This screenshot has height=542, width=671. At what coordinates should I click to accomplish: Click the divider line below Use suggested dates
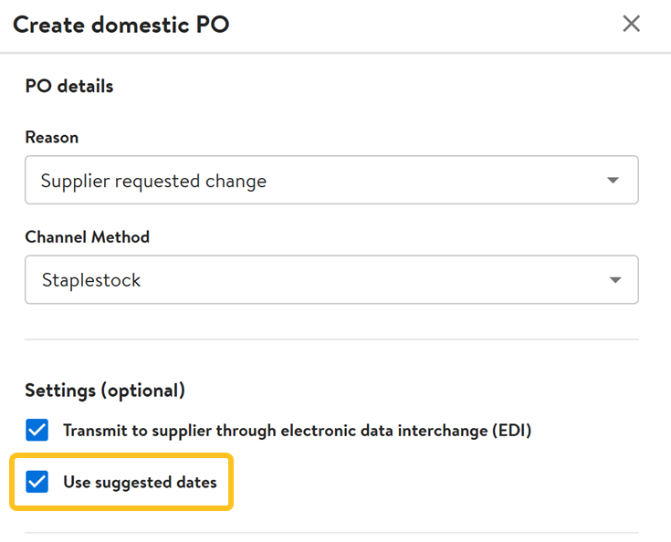(330, 533)
